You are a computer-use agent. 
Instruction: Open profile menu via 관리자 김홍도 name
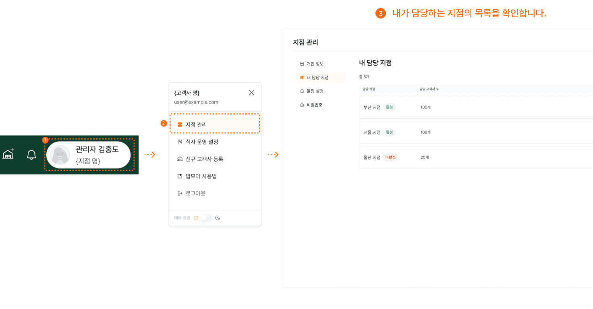pos(97,150)
